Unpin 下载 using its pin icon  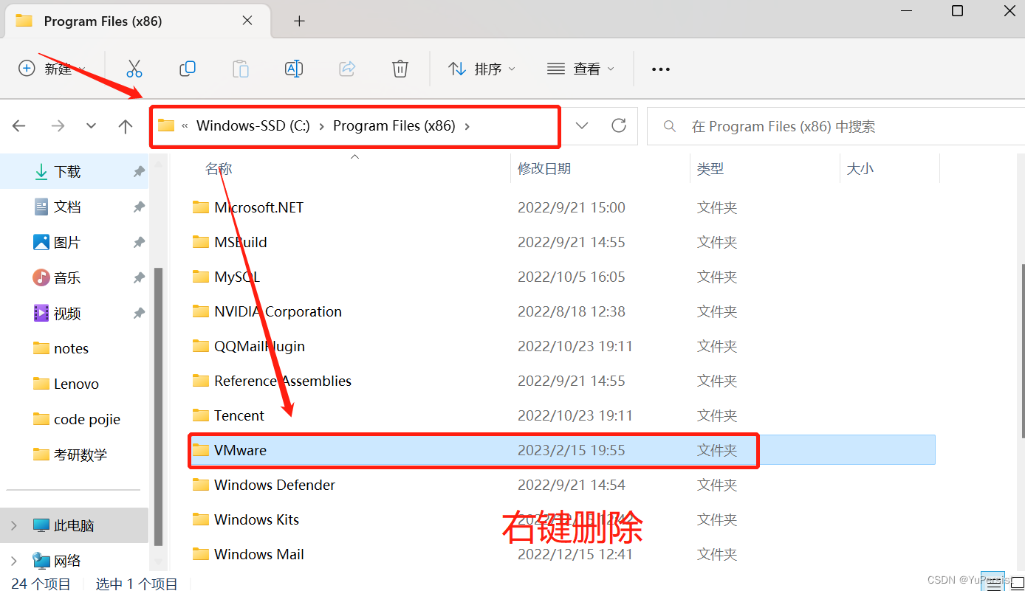click(x=139, y=171)
